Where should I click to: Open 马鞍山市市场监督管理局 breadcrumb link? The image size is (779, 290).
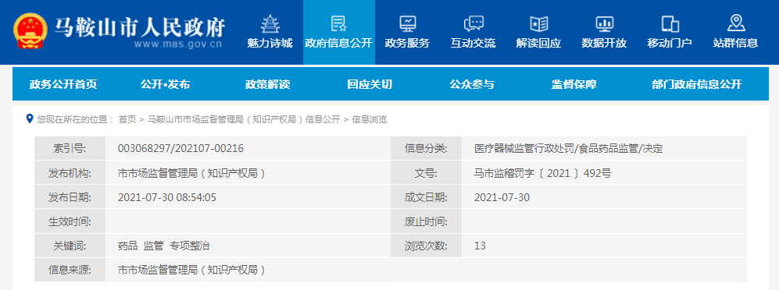click(244, 119)
